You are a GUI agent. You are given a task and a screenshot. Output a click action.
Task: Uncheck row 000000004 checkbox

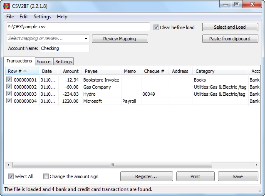[9, 101]
